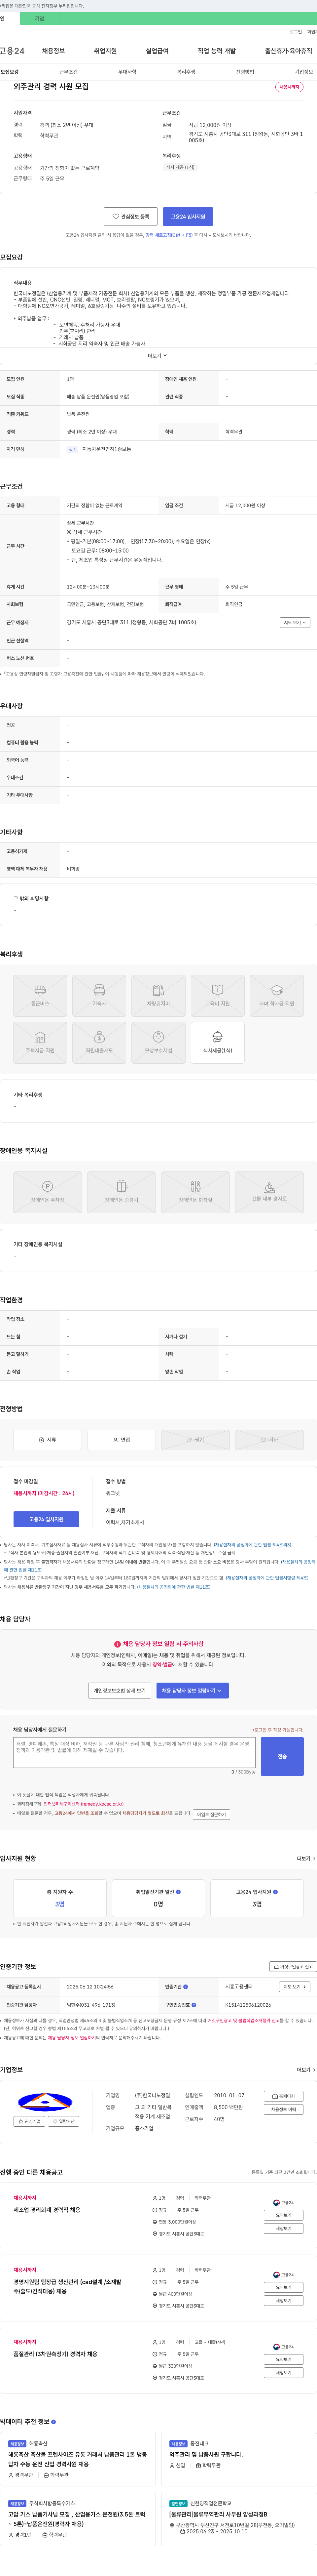Click 거짓구인광고 신고 button
317x2576 pixels.
(x=293, y=1966)
